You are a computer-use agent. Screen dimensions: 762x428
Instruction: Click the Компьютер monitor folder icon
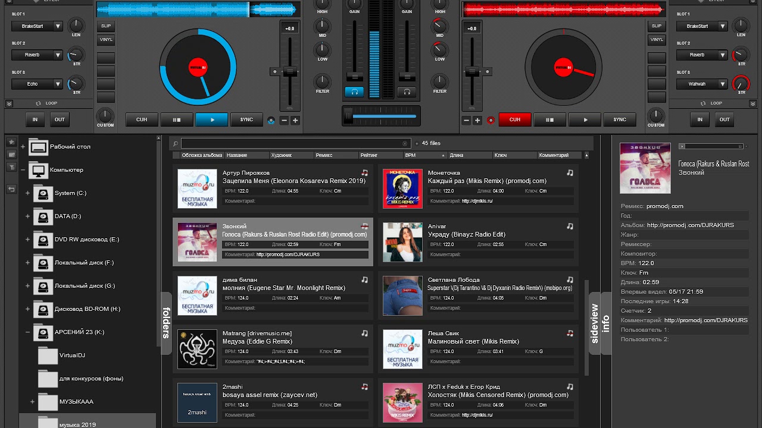39,170
